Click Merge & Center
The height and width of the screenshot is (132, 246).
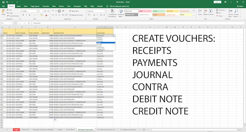[x=76, y=15]
